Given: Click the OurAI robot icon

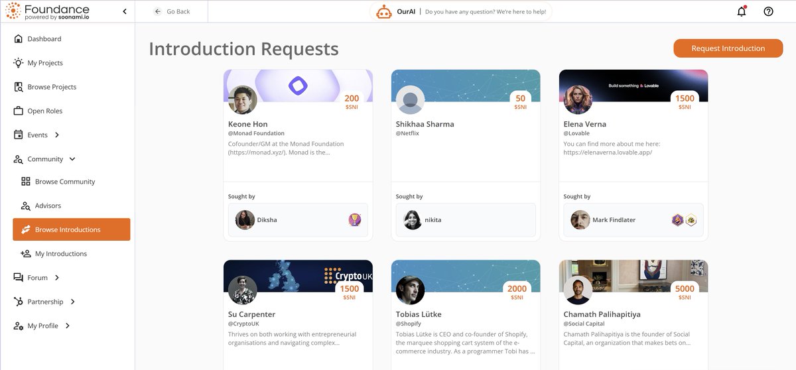Looking at the screenshot, I should [x=383, y=11].
